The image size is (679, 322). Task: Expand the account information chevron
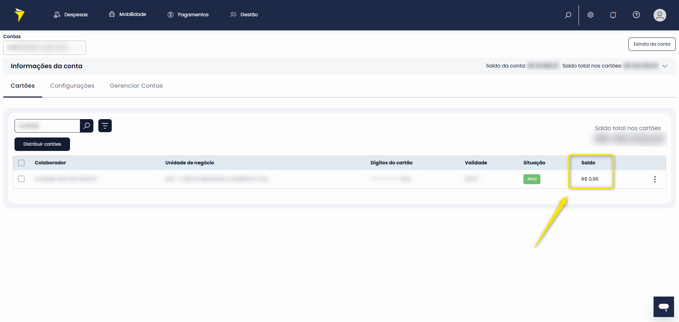(x=665, y=66)
